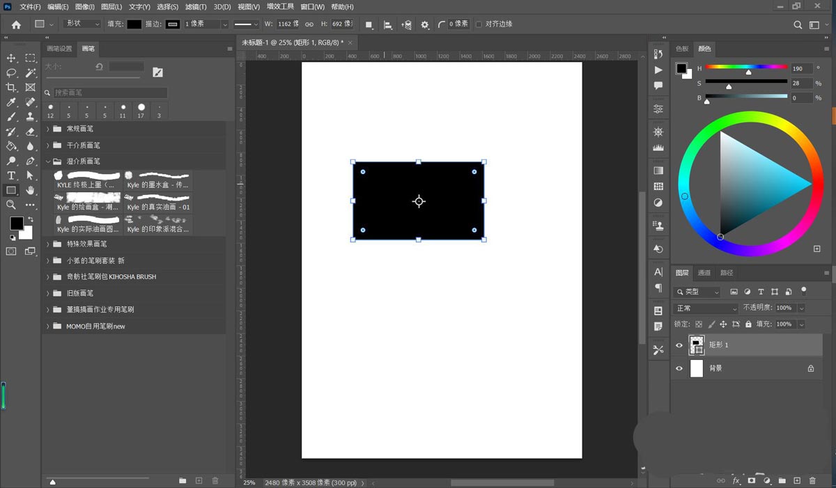Hide the 矩形 1 layer eye icon
The height and width of the screenshot is (488, 836).
[679, 345]
